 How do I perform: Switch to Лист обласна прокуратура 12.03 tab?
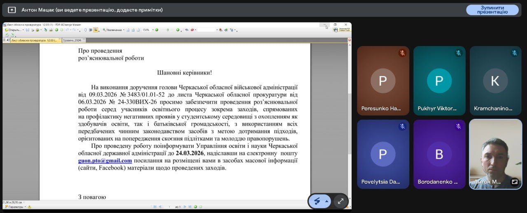point(36,40)
